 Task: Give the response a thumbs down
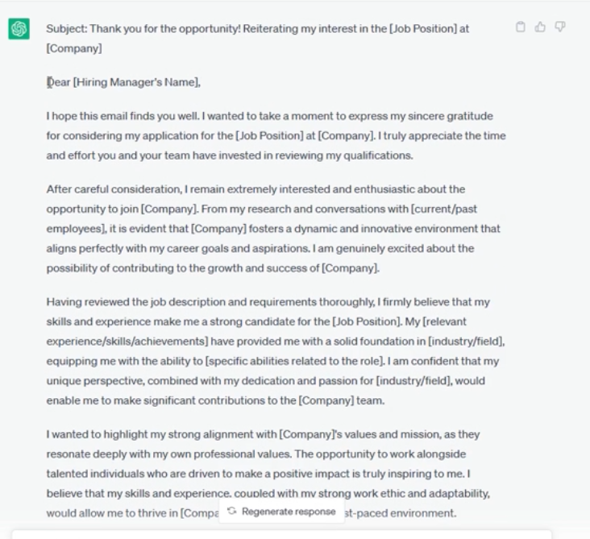click(x=559, y=27)
